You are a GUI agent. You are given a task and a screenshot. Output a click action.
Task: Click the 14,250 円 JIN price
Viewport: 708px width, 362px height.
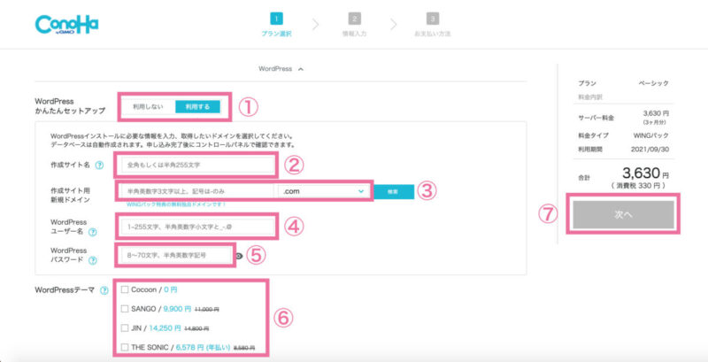coord(165,328)
